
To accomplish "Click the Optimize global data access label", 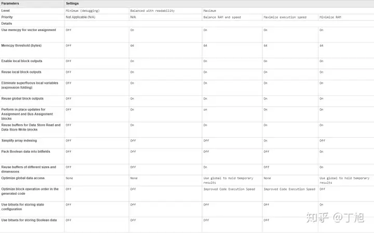I will pos(23,178).
